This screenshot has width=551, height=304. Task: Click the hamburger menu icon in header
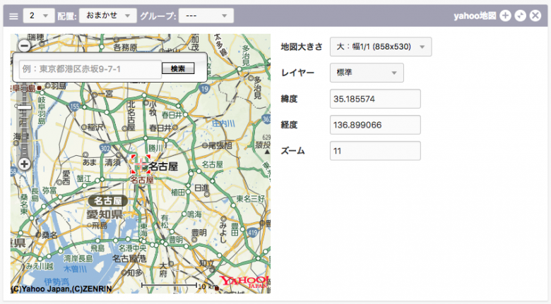click(13, 15)
